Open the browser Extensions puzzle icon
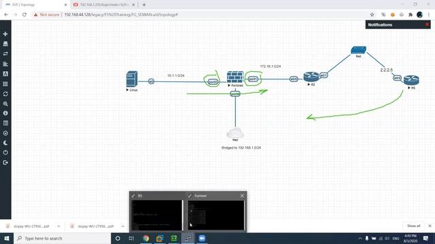 click(411, 15)
